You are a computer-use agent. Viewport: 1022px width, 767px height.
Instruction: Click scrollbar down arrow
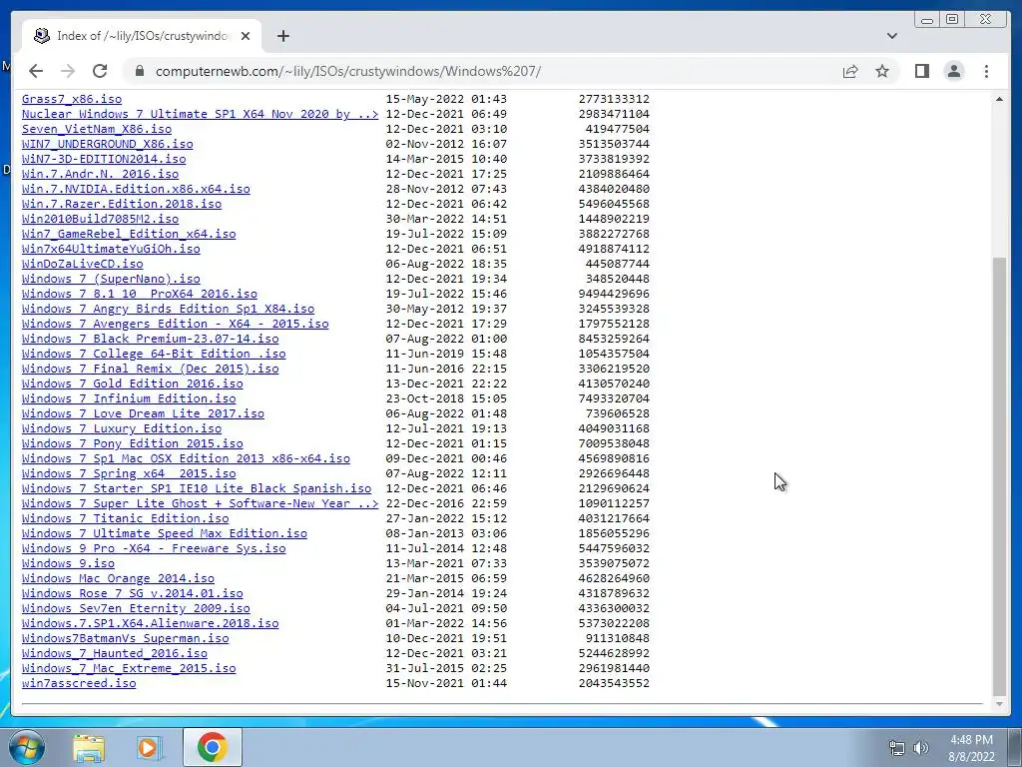999,704
